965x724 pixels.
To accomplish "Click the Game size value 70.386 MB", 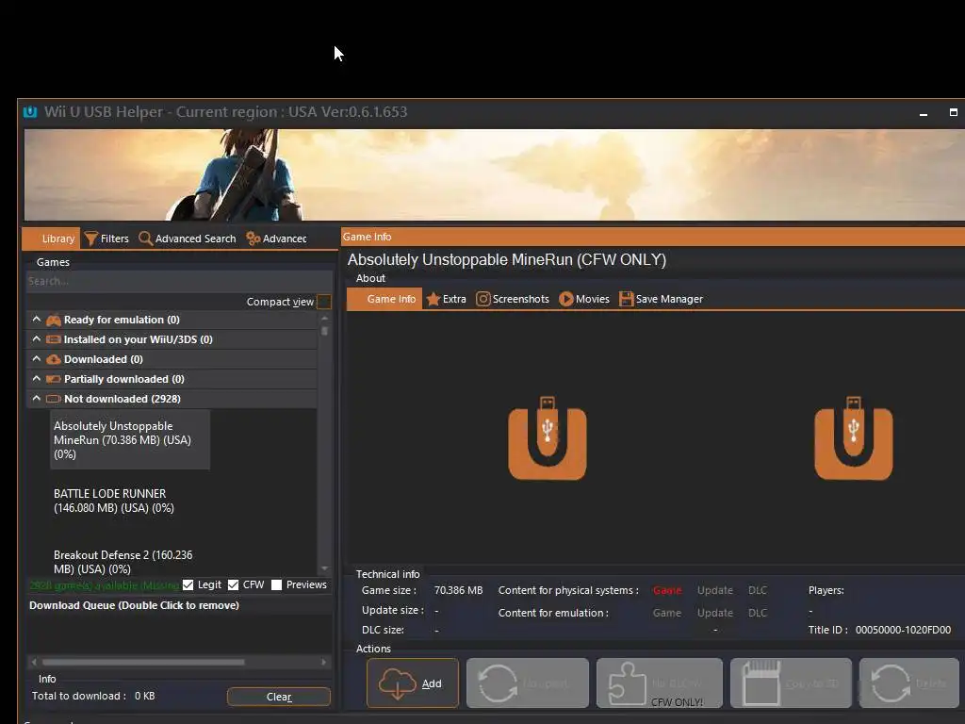I will (459, 590).
